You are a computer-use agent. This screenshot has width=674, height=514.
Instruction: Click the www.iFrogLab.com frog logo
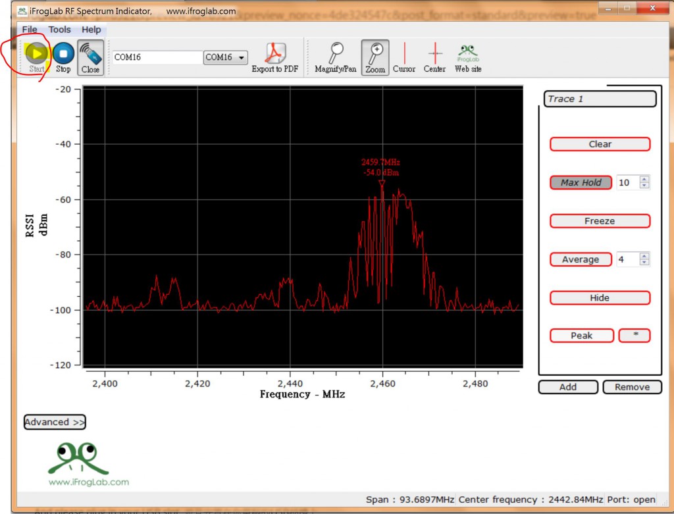[88, 464]
